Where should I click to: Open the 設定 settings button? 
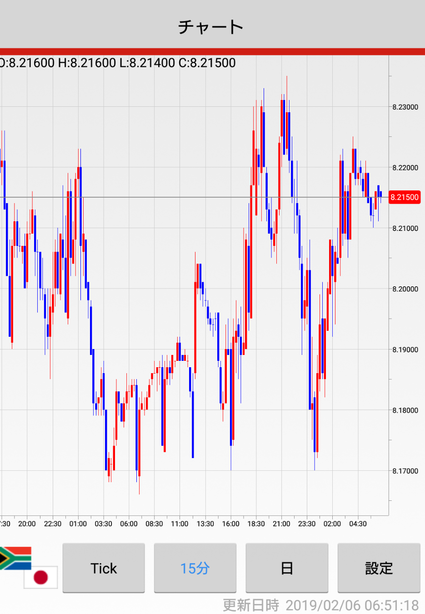[x=379, y=568]
